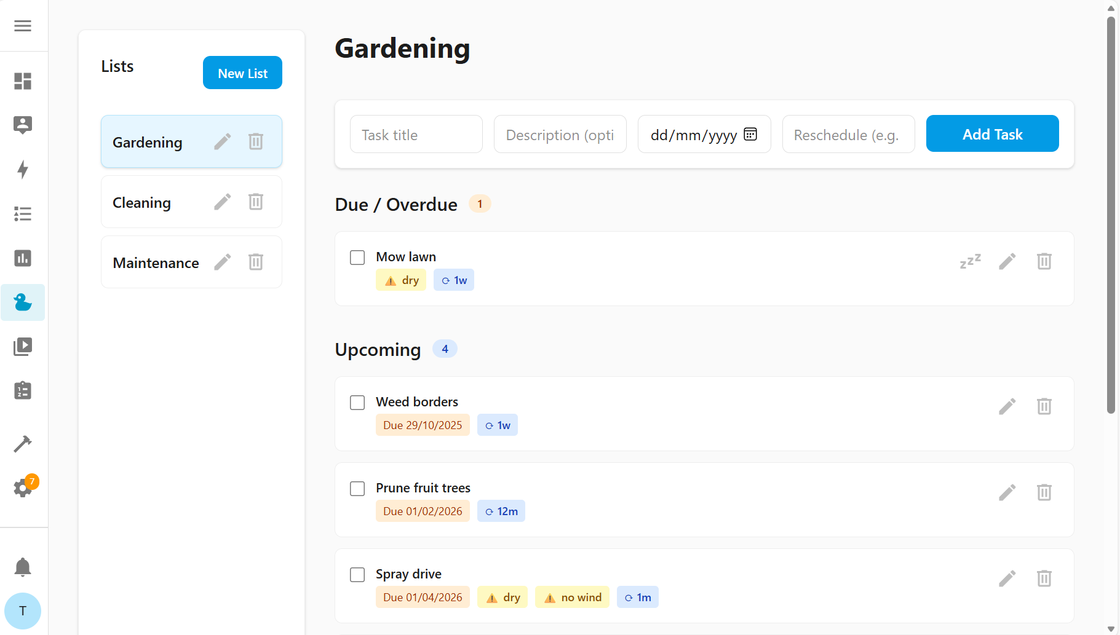This screenshot has height=635, width=1120.
Task: Focus the Description input field
Action: coord(560,134)
